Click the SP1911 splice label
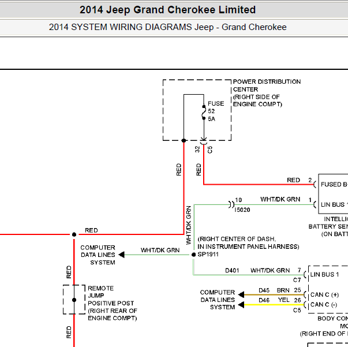 tap(208, 254)
